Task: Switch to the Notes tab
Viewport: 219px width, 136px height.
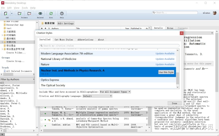Action: click(x=170, y=28)
